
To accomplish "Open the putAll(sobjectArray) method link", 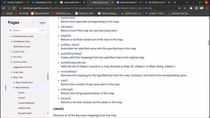I will [x=73, y=63].
